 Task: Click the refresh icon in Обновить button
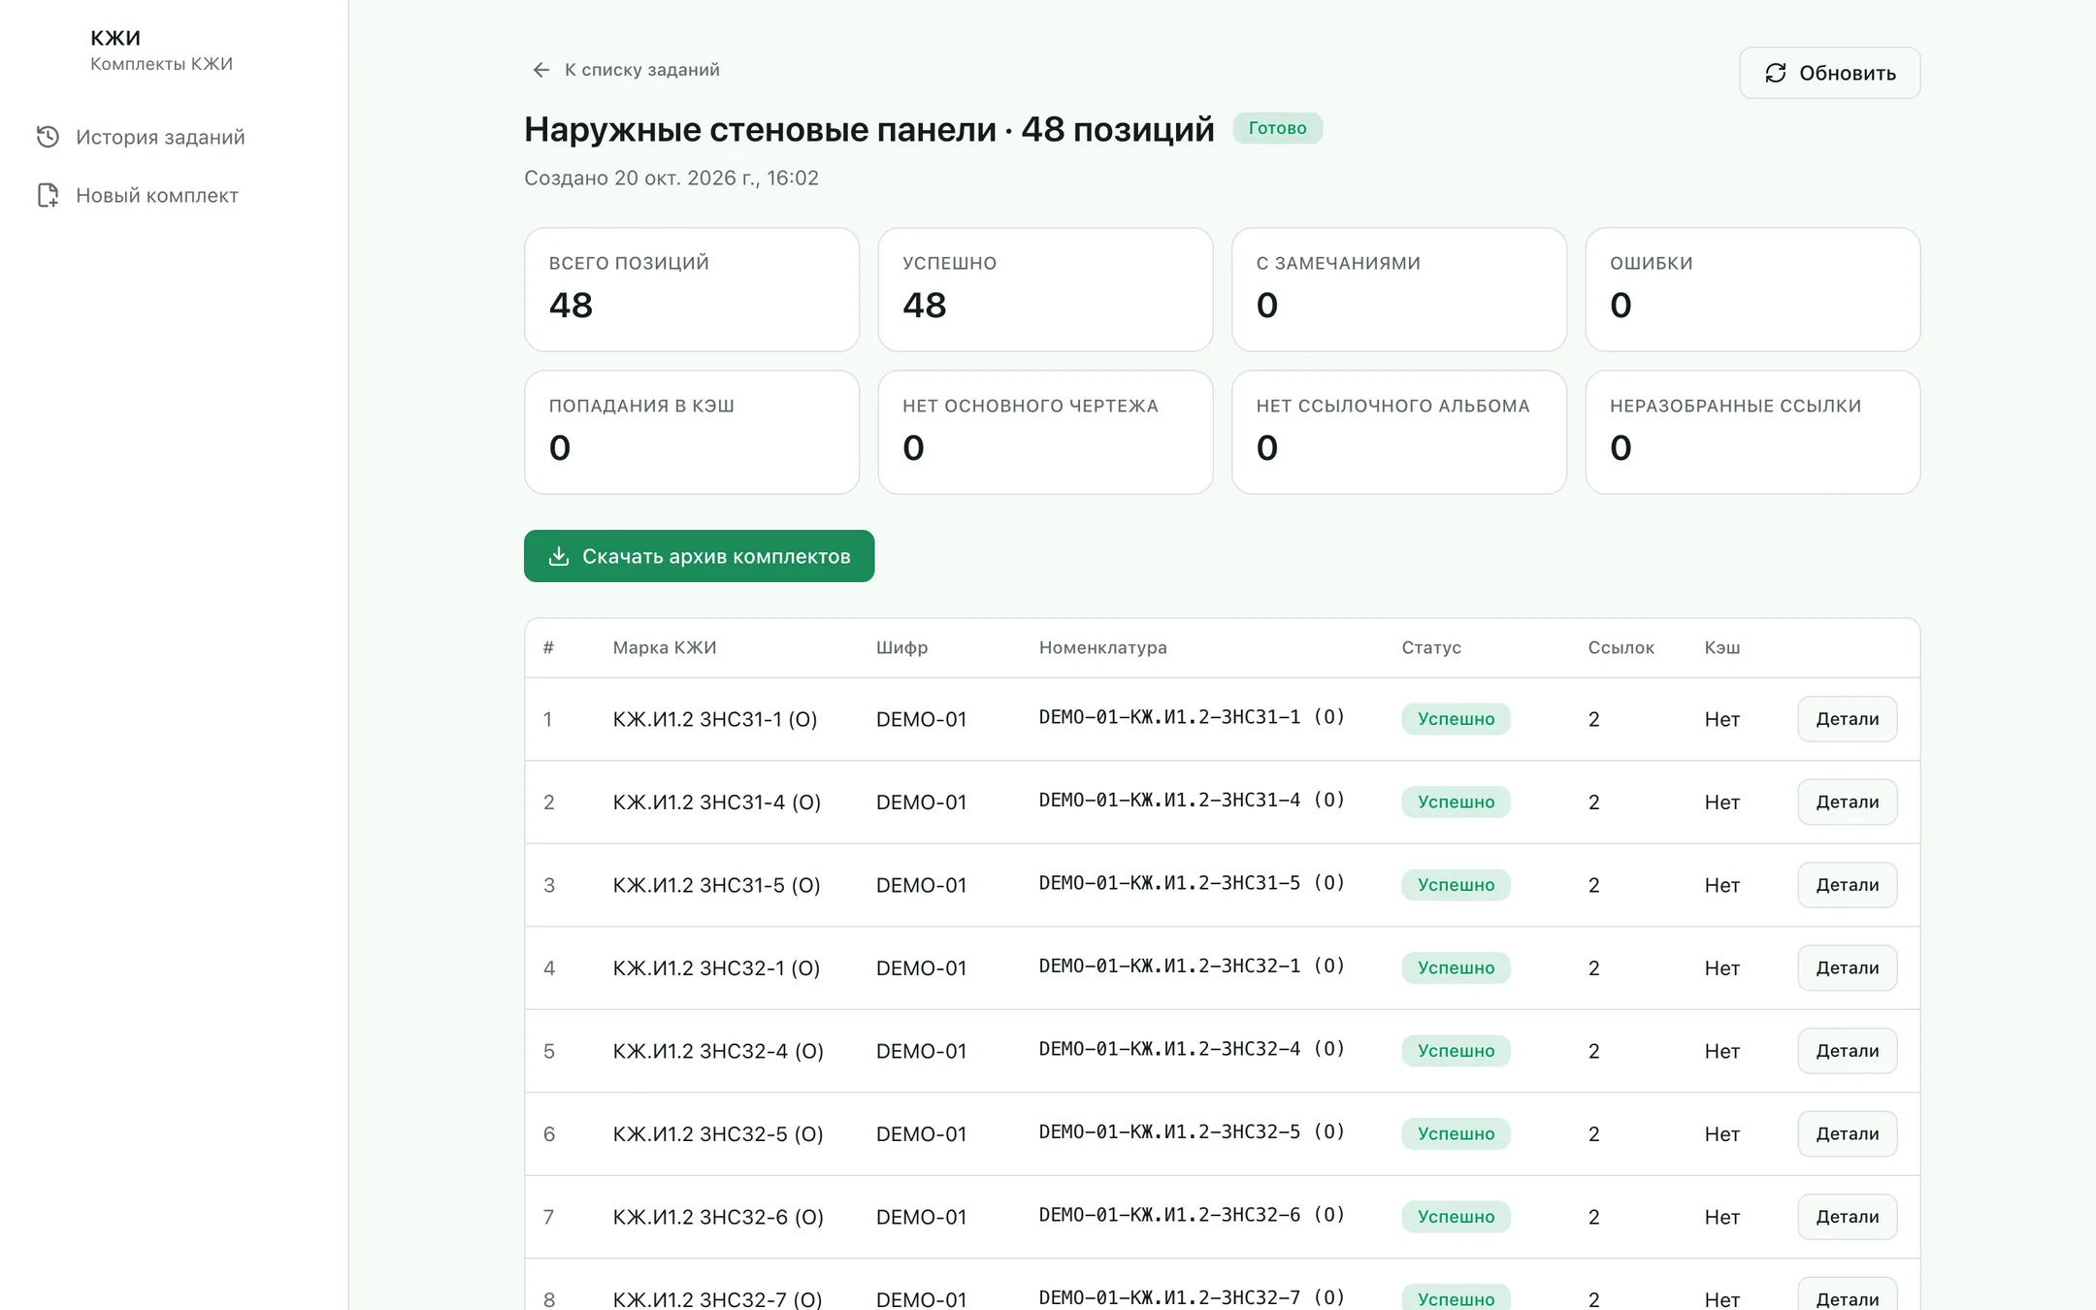[1775, 73]
